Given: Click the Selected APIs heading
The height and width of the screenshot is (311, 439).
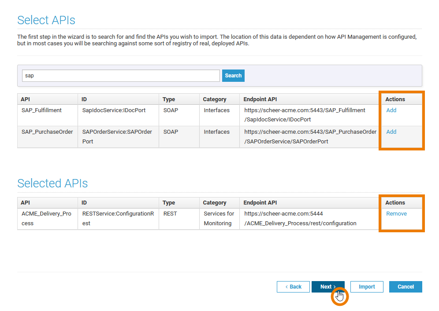Looking at the screenshot, I should (52, 183).
